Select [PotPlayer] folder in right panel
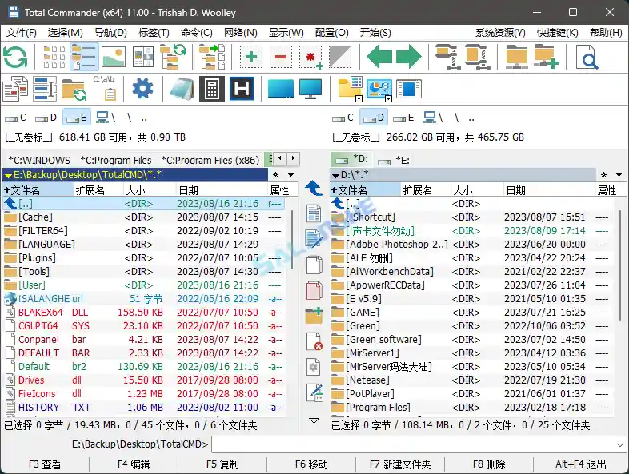 pyautogui.click(x=471, y=394)
